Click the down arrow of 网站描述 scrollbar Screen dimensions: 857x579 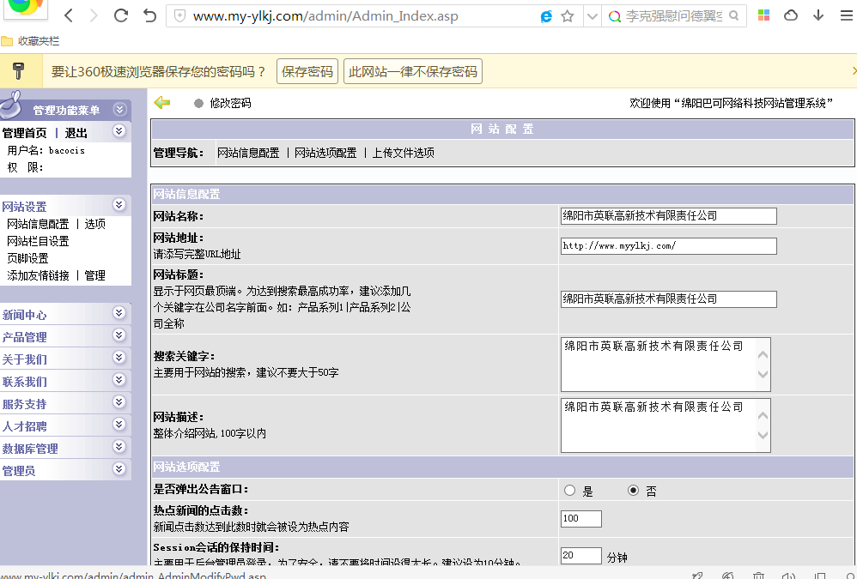(763, 436)
